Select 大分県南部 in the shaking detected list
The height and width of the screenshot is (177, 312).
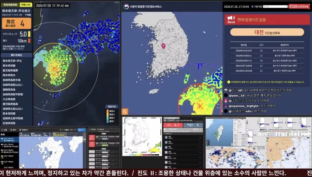(9, 99)
